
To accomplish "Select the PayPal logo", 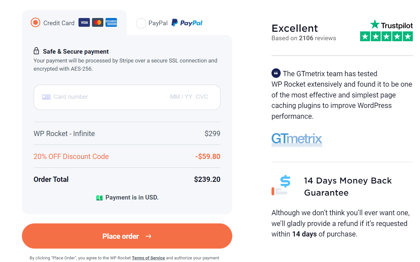I will coord(187,23).
